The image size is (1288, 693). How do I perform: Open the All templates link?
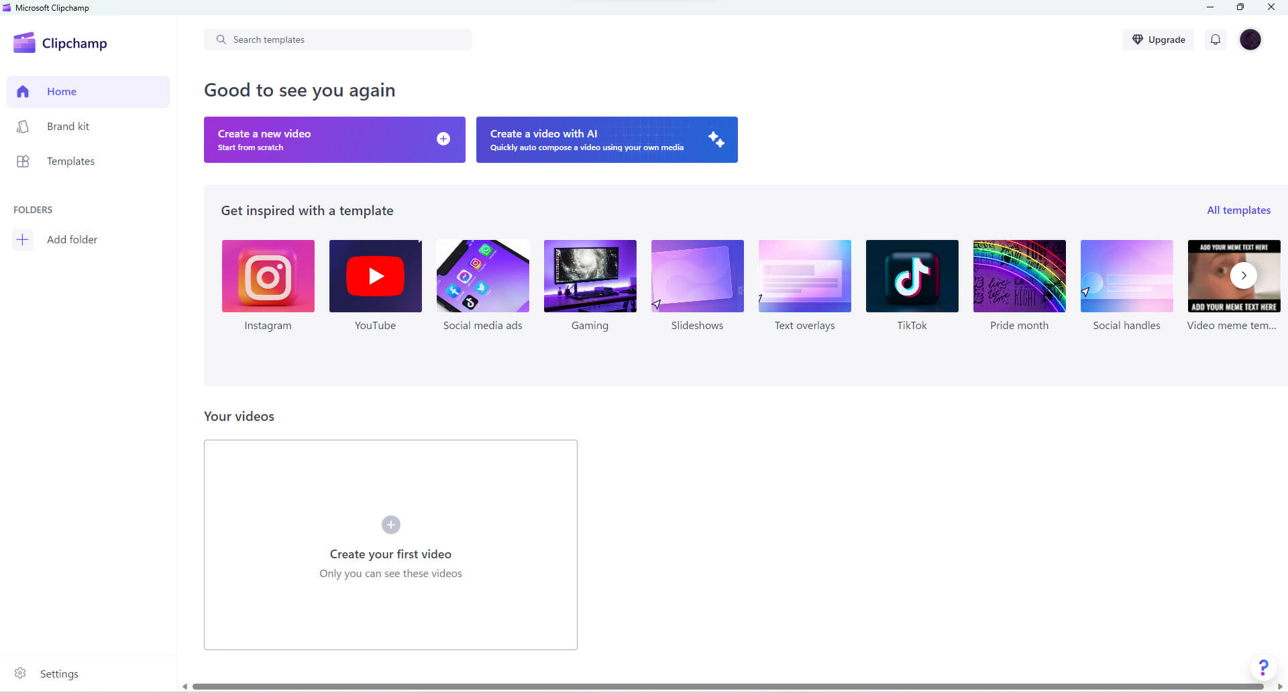tap(1239, 210)
